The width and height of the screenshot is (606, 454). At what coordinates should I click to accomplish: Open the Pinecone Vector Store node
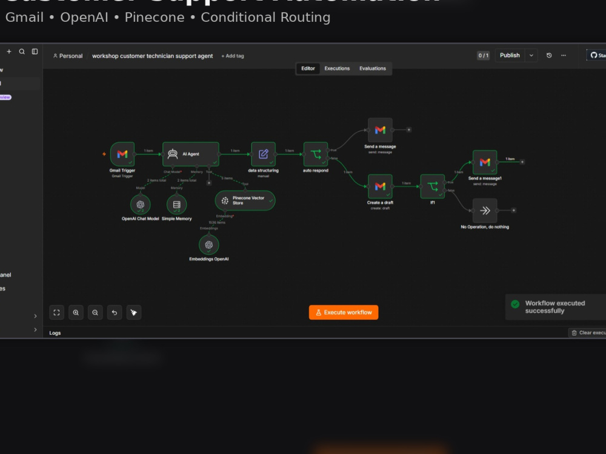coord(245,200)
